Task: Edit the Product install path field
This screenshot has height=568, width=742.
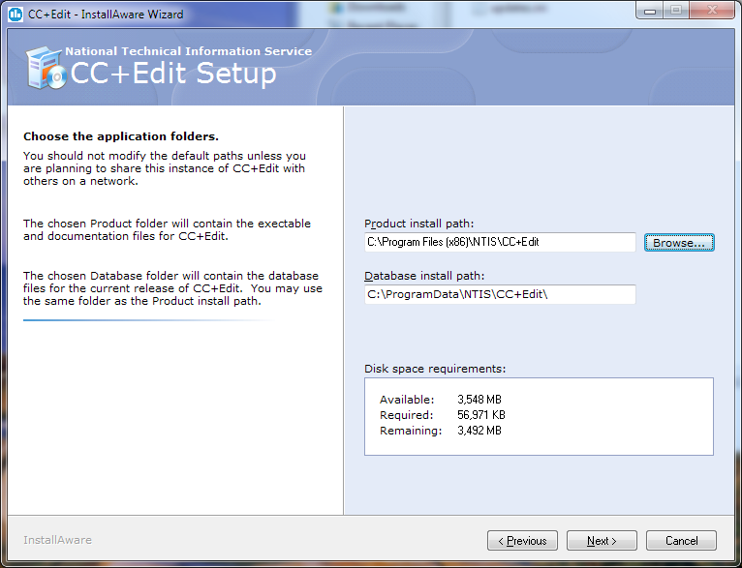Action: click(500, 242)
